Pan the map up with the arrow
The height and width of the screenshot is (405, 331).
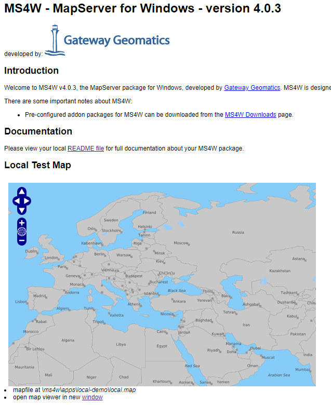(x=22, y=192)
